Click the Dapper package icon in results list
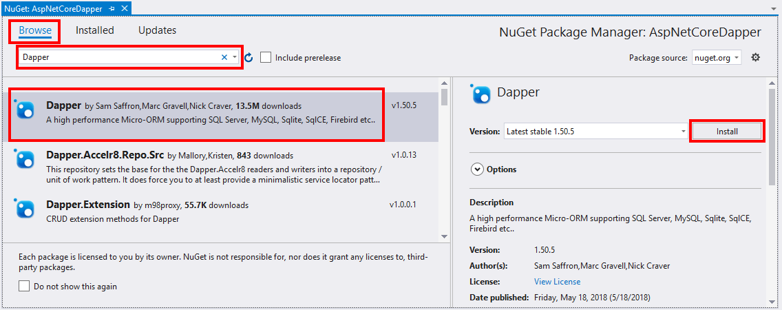Viewport: 782px width, 310px height. coord(25,110)
